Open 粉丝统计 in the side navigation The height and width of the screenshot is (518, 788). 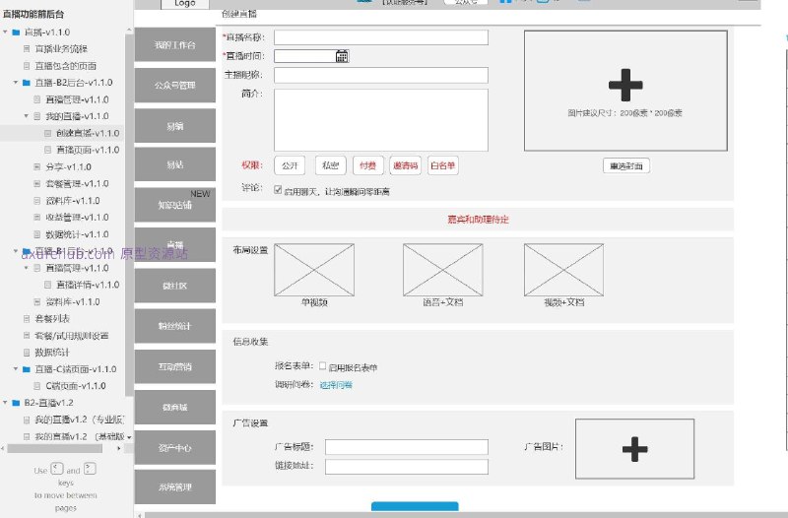[175, 326]
